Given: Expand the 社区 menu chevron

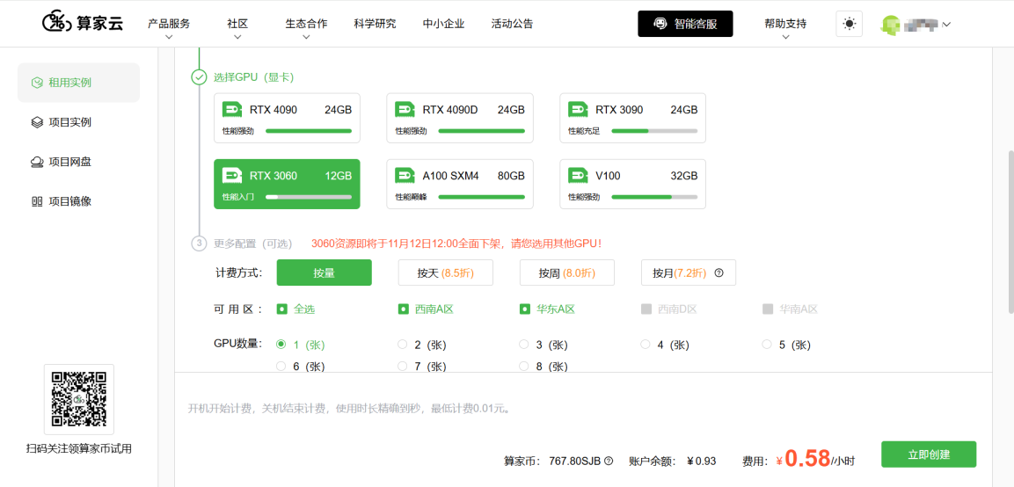Looking at the screenshot, I should [x=237, y=38].
